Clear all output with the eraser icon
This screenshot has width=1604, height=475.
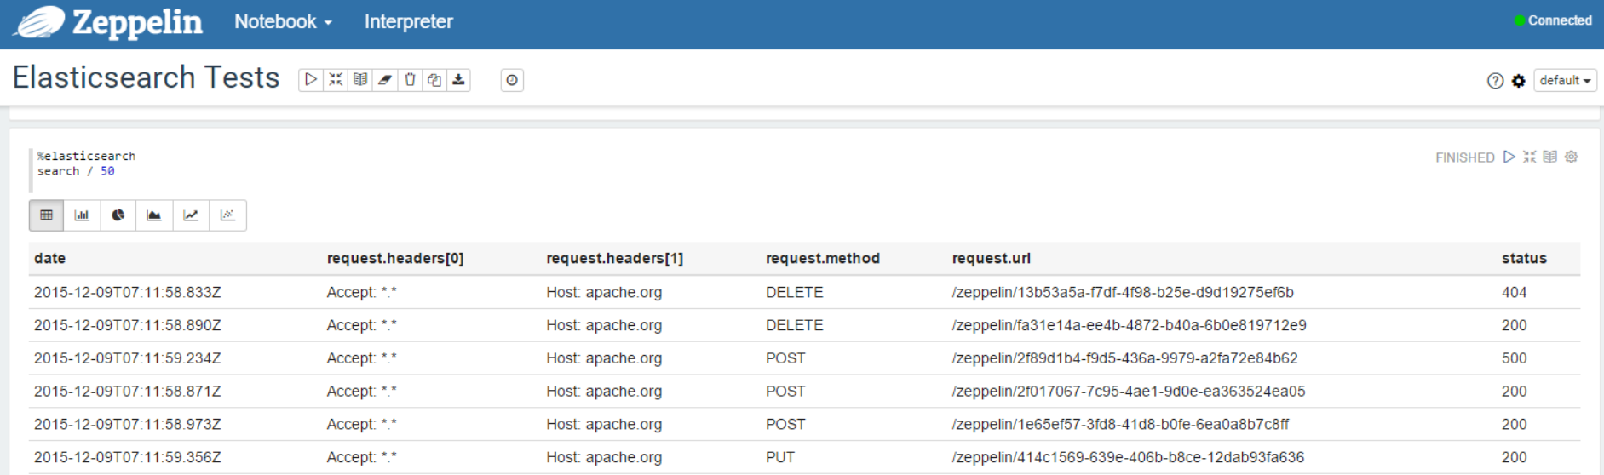385,80
